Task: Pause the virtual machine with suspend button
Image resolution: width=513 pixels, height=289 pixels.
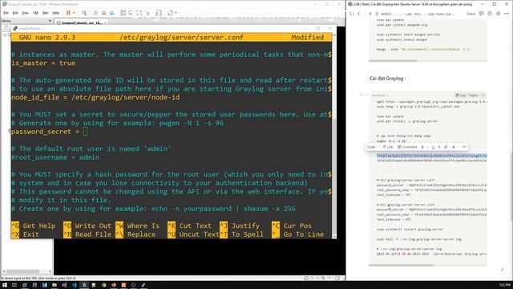Action: click(x=68, y=13)
